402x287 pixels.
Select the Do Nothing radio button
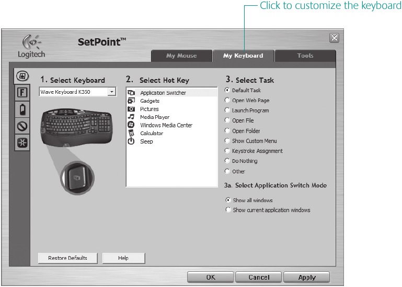tap(227, 161)
